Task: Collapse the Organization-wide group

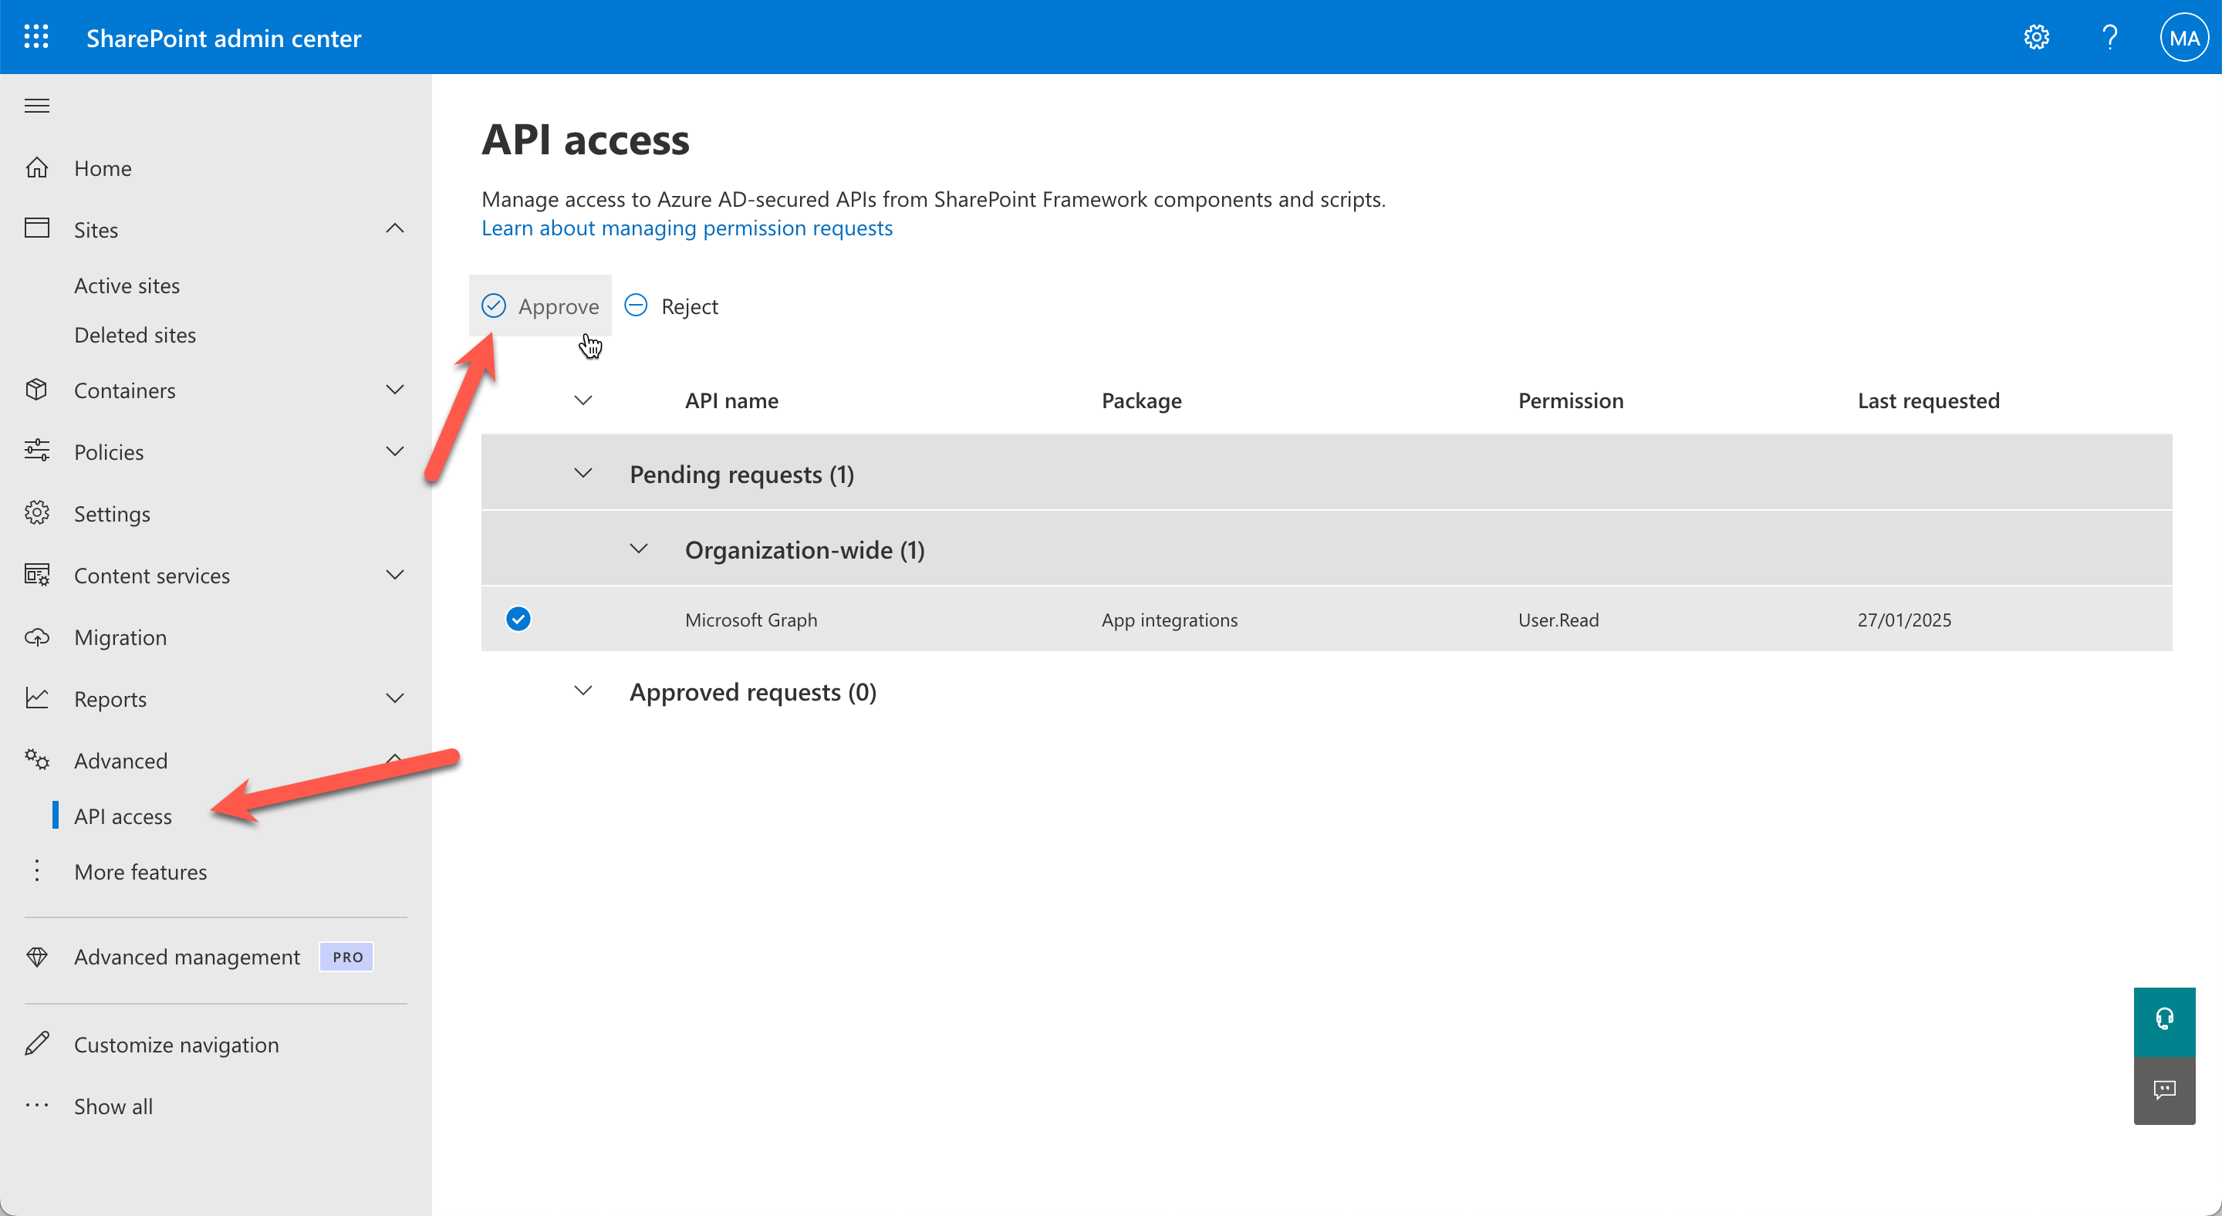Action: [638, 549]
